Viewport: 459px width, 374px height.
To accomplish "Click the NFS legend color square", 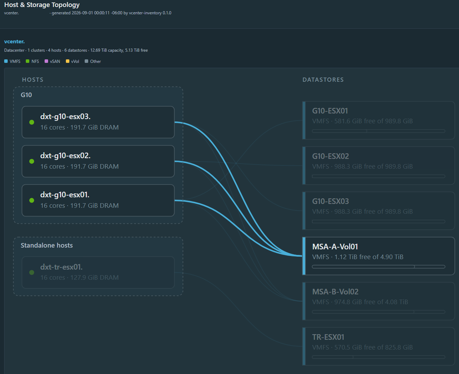I will tap(28, 61).
